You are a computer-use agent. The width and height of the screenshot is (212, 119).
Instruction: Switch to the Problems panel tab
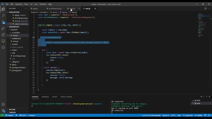(x=45, y=97)
